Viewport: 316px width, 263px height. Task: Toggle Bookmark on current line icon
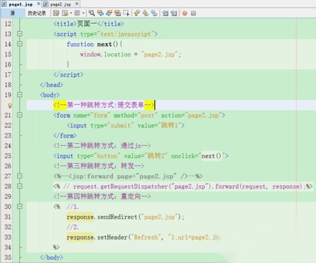(x=154, y=13)
